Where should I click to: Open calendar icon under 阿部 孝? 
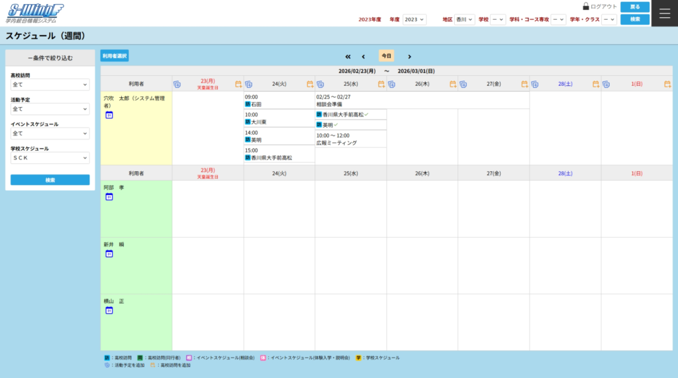109,197
